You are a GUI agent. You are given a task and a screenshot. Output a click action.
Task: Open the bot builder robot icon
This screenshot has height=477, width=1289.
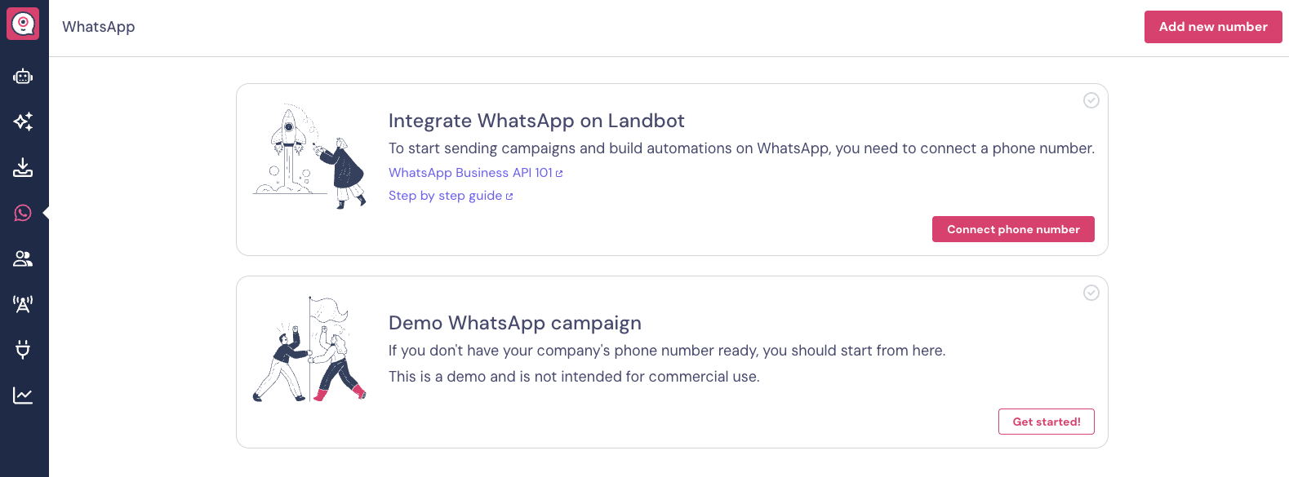[23, 77]
